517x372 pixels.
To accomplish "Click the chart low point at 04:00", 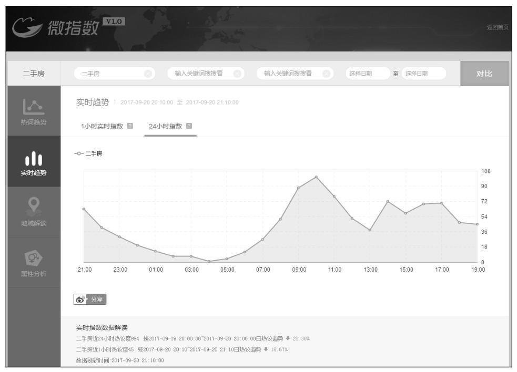I will tap(209, 261).
